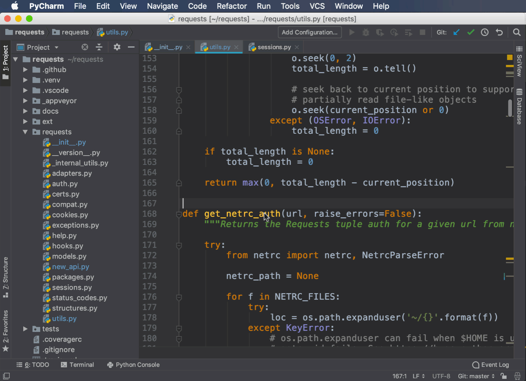This screenshot has width=526, height=381.
Task: Open Search Everywhere
Action: point(516,32)
